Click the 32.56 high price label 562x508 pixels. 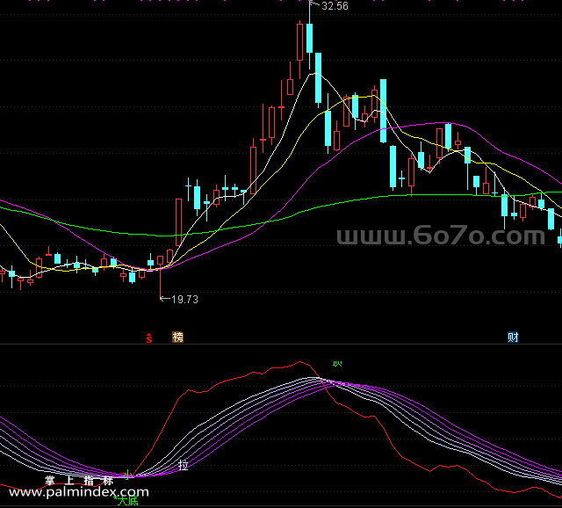pos(335,6)
